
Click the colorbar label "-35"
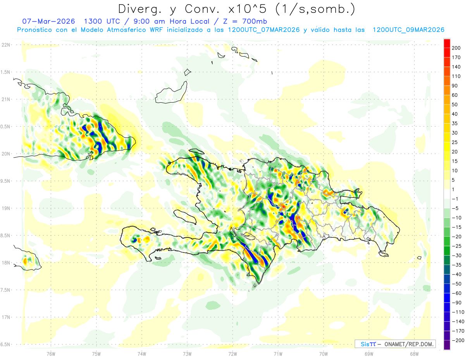[x=456, y=265]
